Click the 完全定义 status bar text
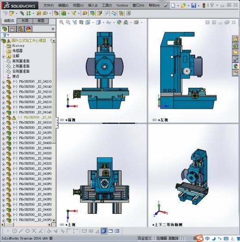 [144, 238]
